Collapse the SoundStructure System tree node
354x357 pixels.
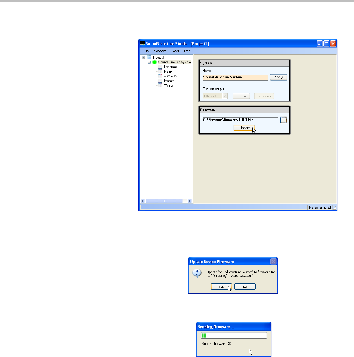click(x=149, y=62)
